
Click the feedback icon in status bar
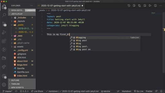pyautogui.click(x=156, y=91)
